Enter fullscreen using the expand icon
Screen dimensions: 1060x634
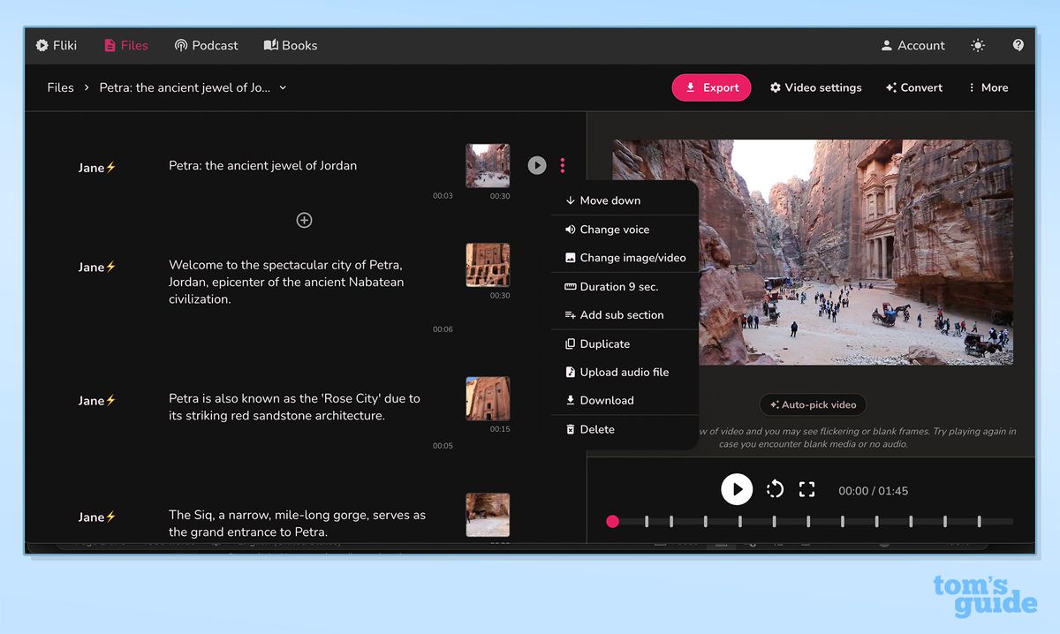(806, 488)
